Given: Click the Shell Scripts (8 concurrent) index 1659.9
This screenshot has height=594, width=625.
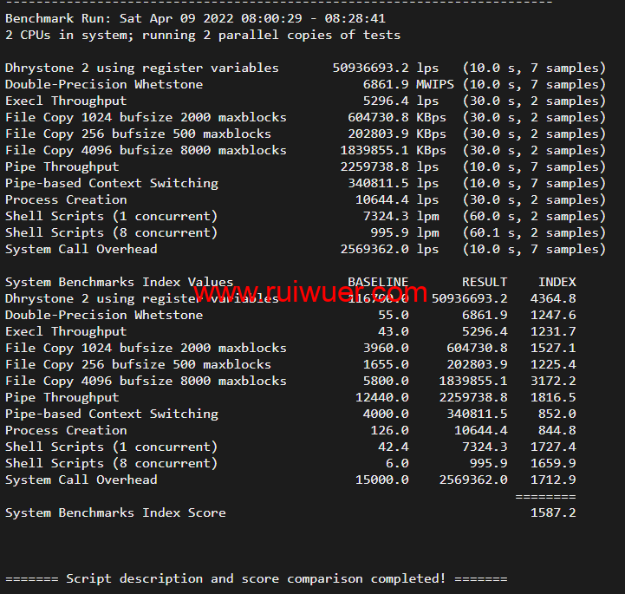Looking at the screenshot, I should [x=553, y=463].
